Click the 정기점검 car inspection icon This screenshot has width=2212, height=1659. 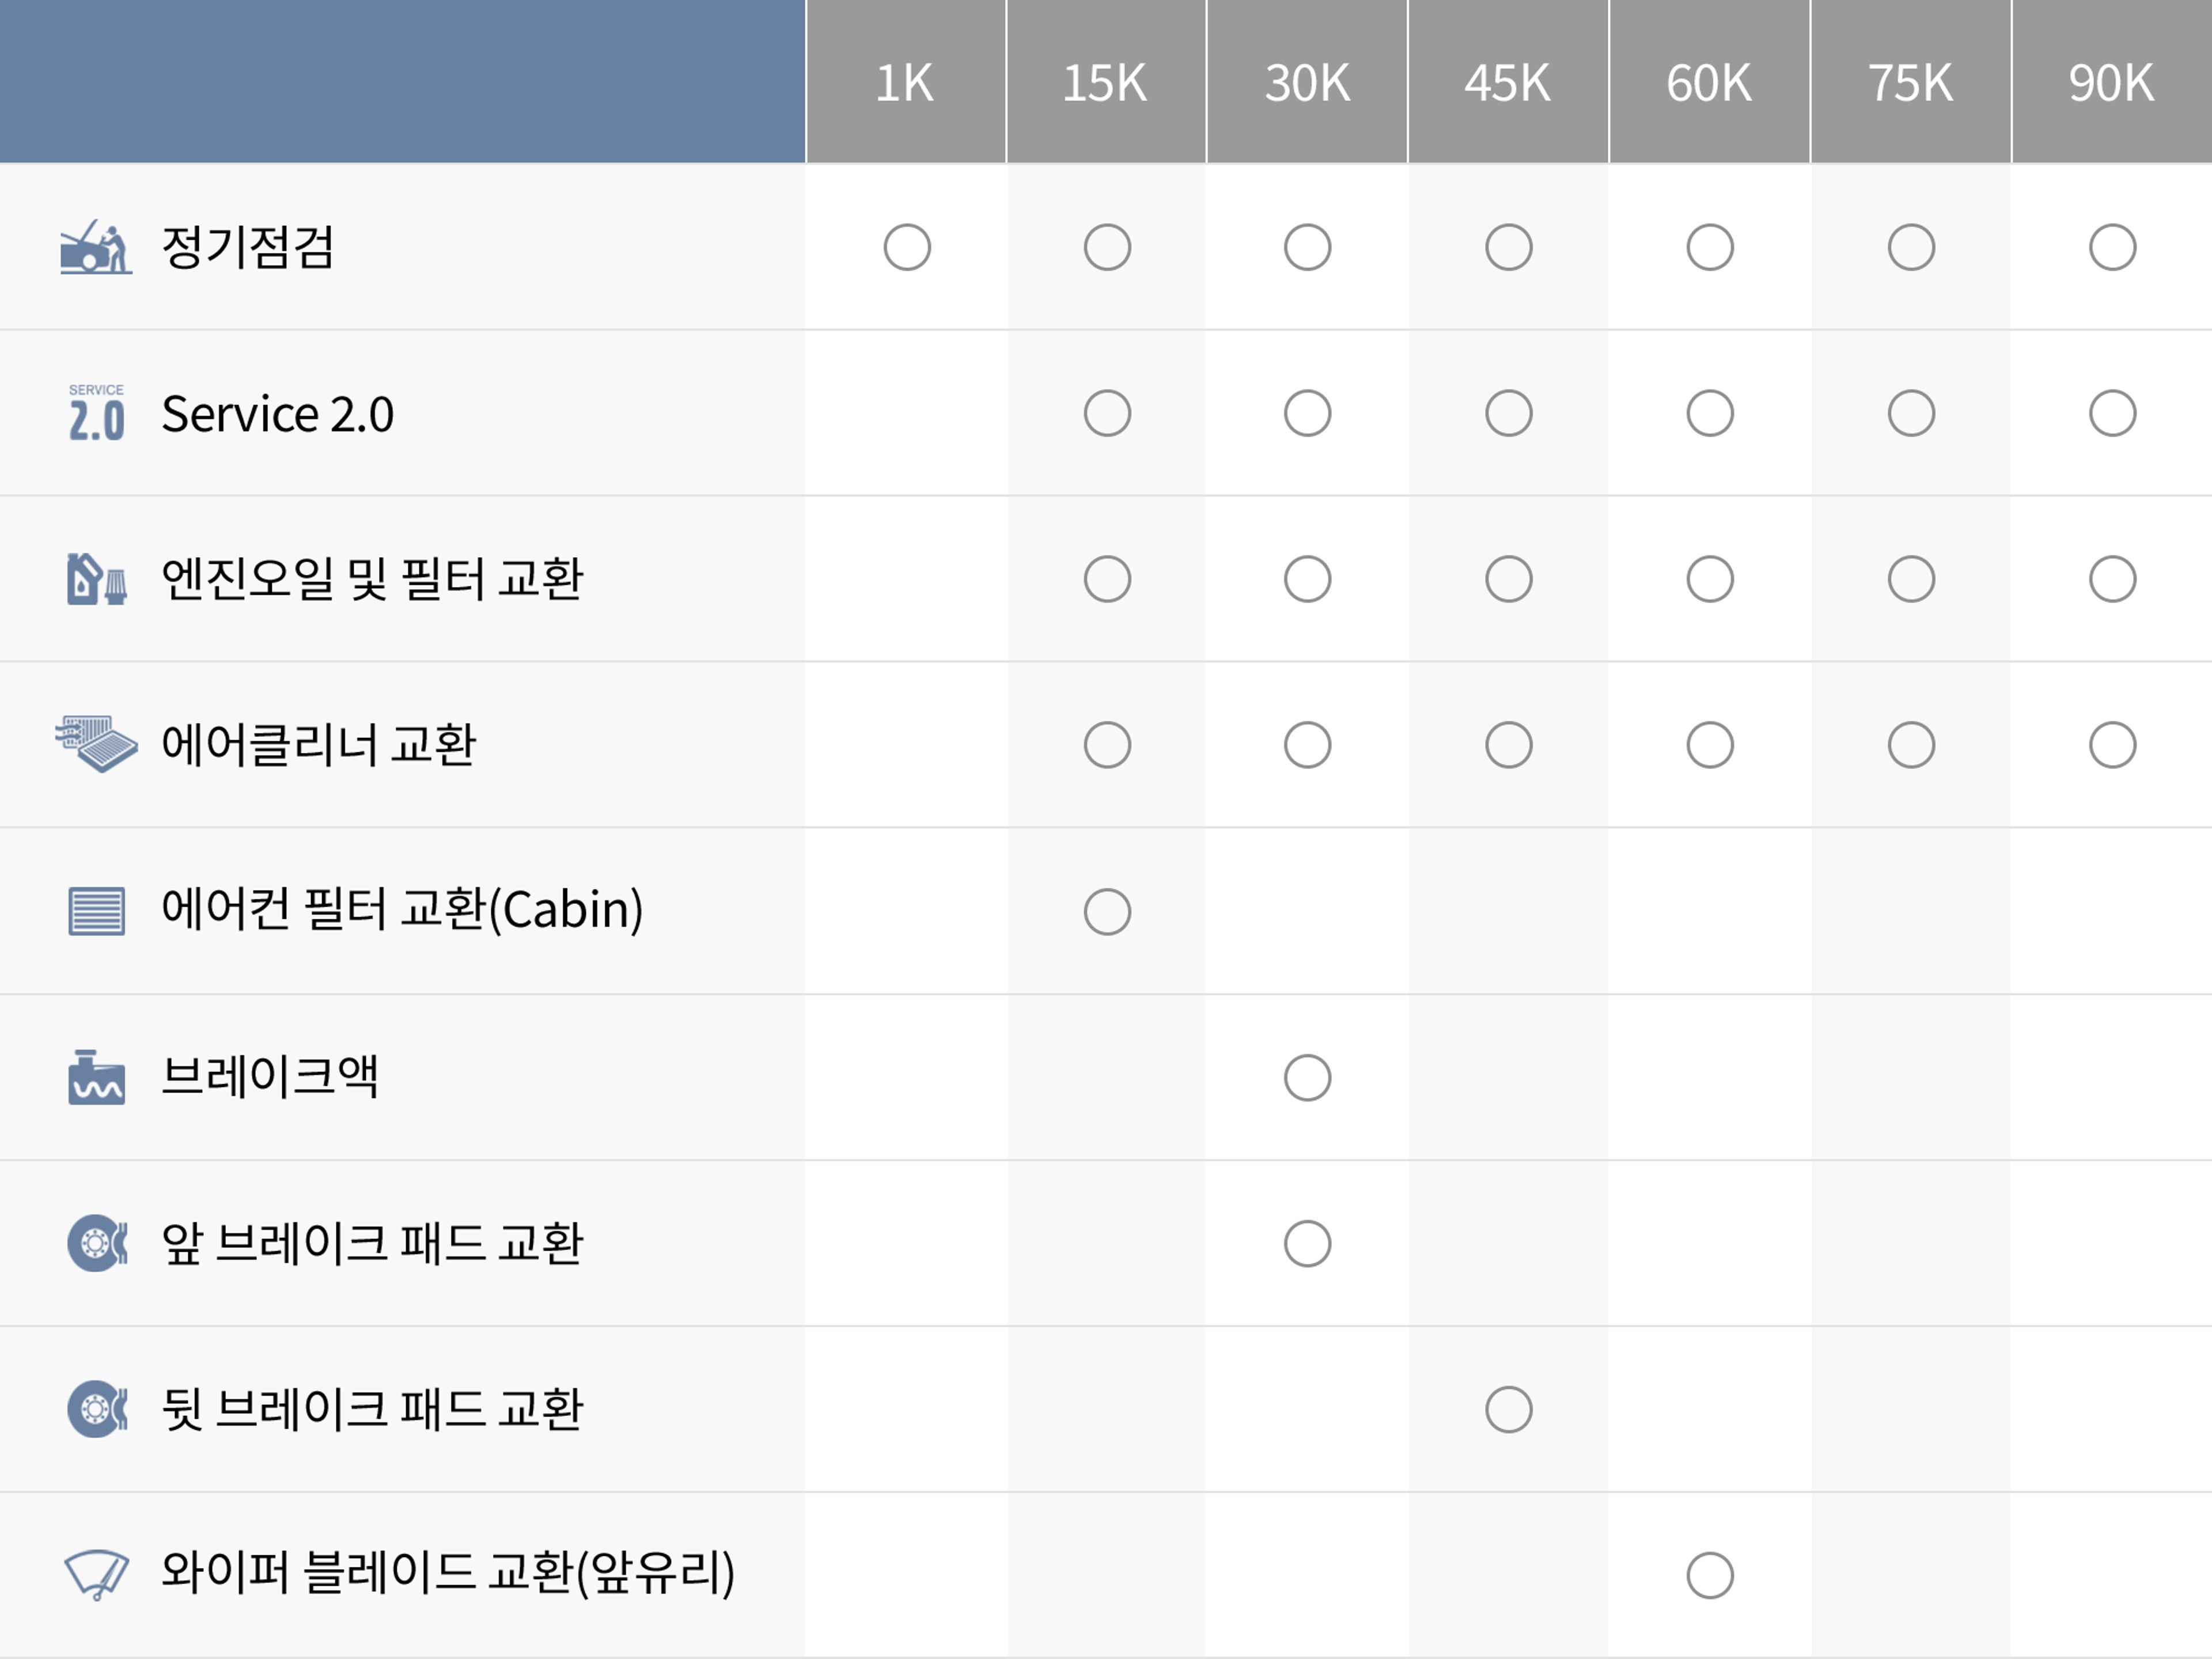coord(96,247)
